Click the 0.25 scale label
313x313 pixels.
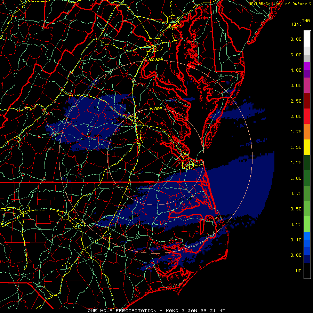click(296, 225)
